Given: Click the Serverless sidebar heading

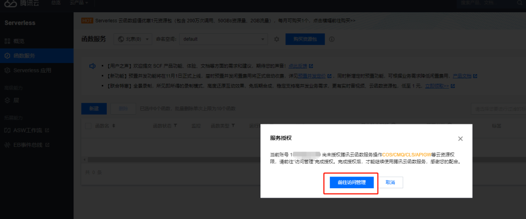Looking at the screenshot, I should click(20, 23).
